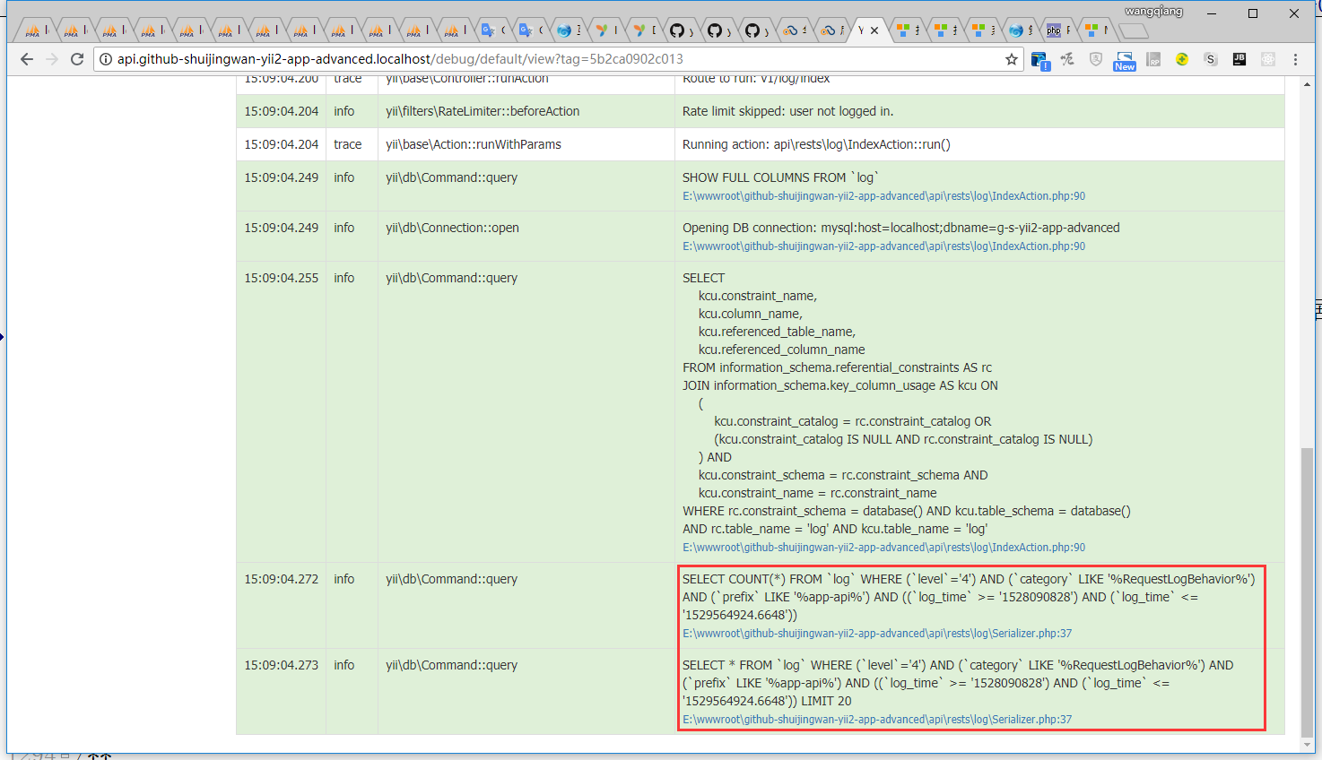Go back to the previous page
Viewport: 1322px width, 760px height.
27,59
